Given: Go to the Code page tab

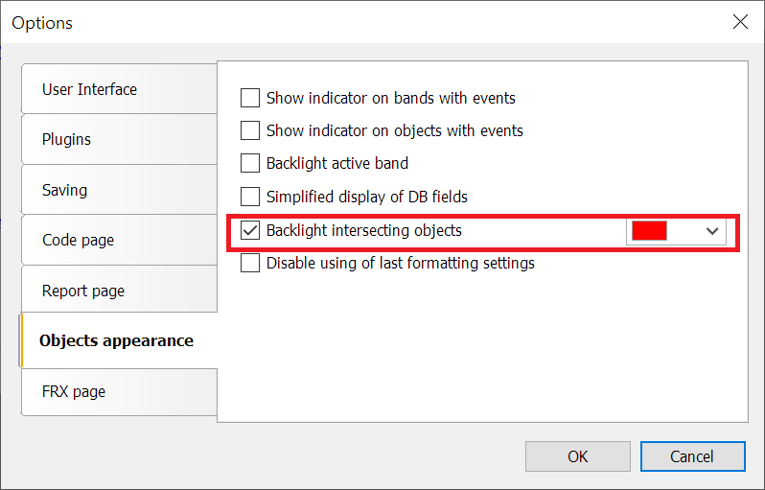Looking at the screenshot, I should click(119, 240).
